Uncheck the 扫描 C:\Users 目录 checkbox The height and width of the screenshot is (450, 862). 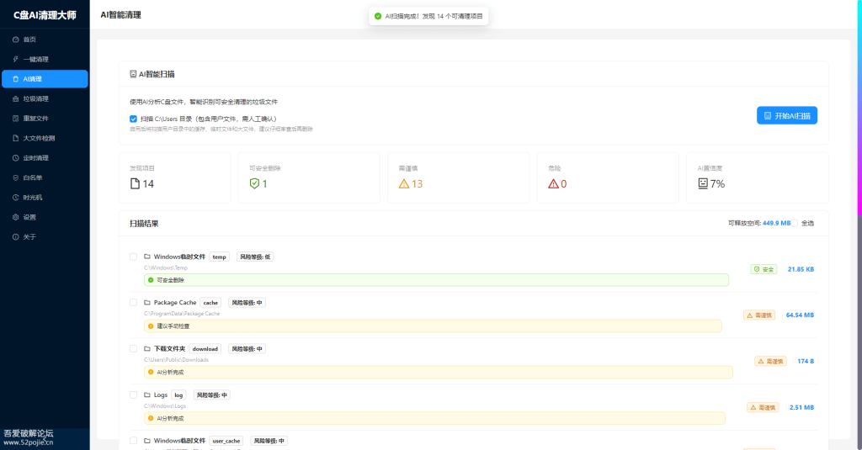click(x=133, y=119)
